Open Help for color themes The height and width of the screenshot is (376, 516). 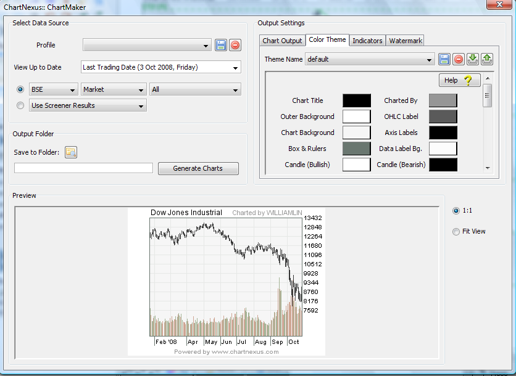tap(459, 80)
